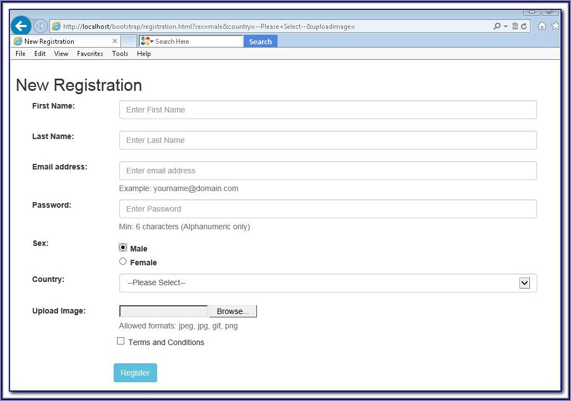Screen dimensions: 571x401
Task: Open the Favorites menu
Action: 90,54
